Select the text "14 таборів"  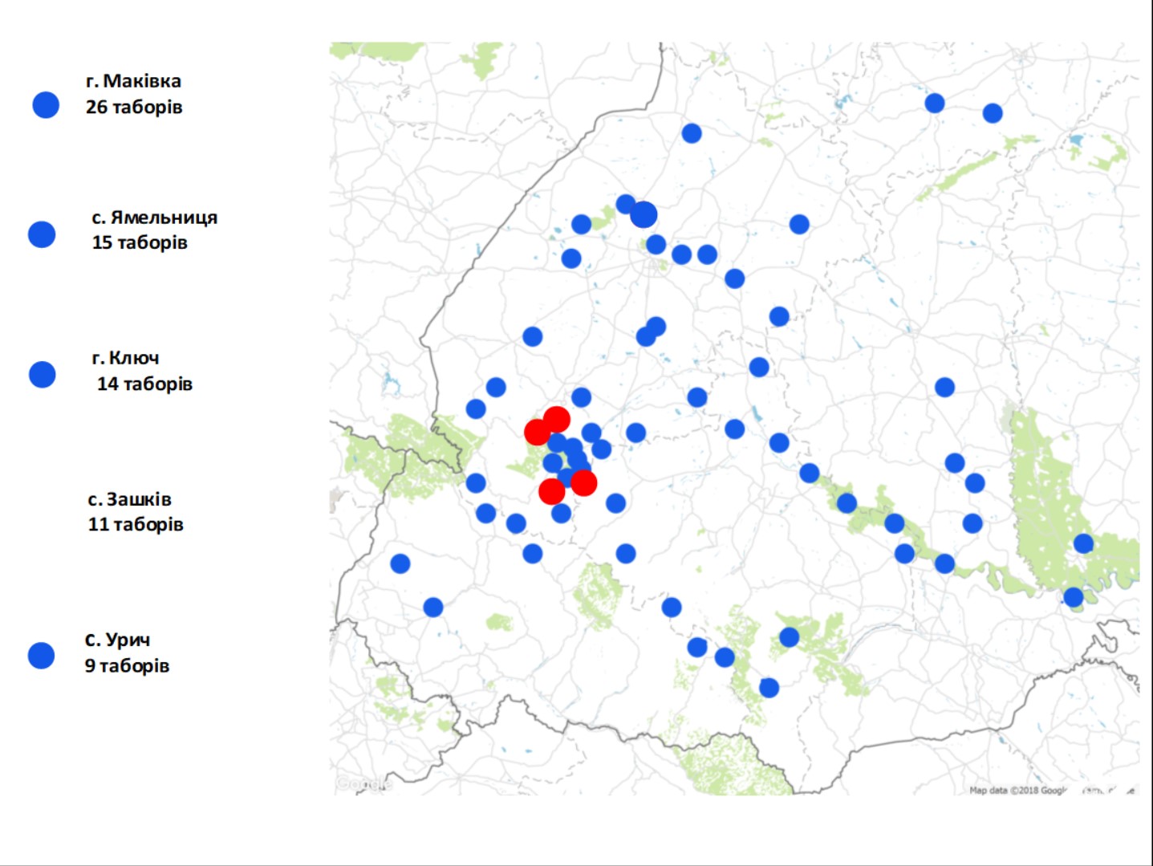[145, 384]
